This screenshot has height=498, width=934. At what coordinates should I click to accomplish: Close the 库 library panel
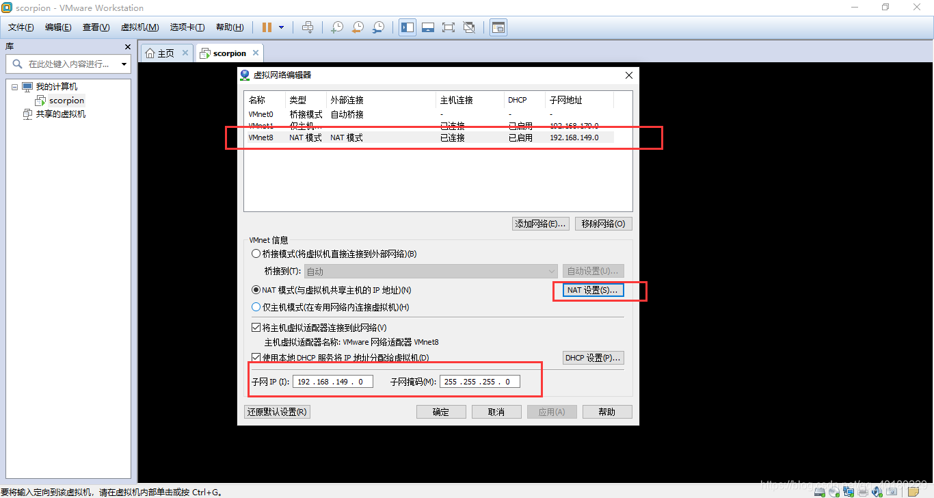[x=127, y=47]
